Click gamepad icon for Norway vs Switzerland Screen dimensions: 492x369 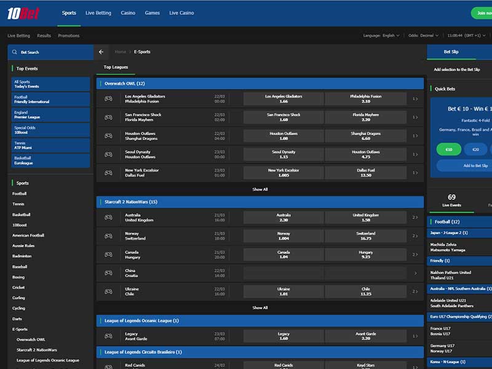click(108, 236)
